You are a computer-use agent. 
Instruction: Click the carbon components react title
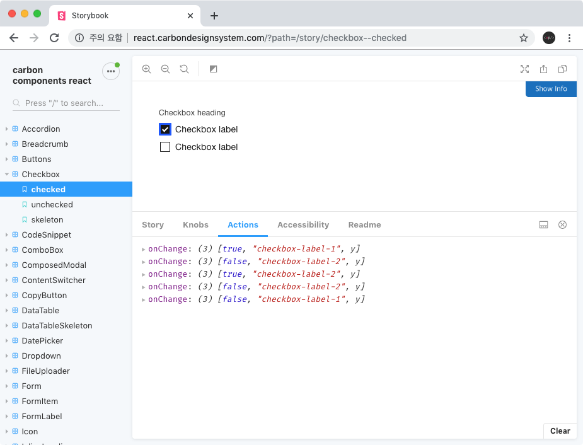click(52, 76)
